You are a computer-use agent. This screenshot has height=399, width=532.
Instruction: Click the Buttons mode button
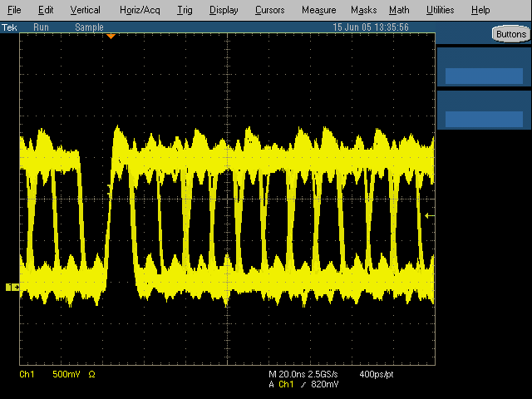pos(511,34)
